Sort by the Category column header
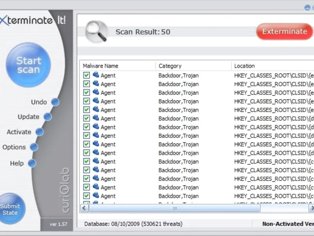314x236 pixels. pyautogui.click(x=194, y=66)
